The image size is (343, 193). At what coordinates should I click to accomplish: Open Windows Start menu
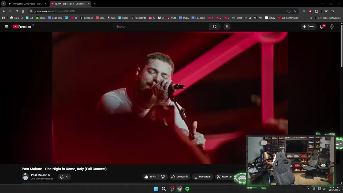tap(156, 189)
